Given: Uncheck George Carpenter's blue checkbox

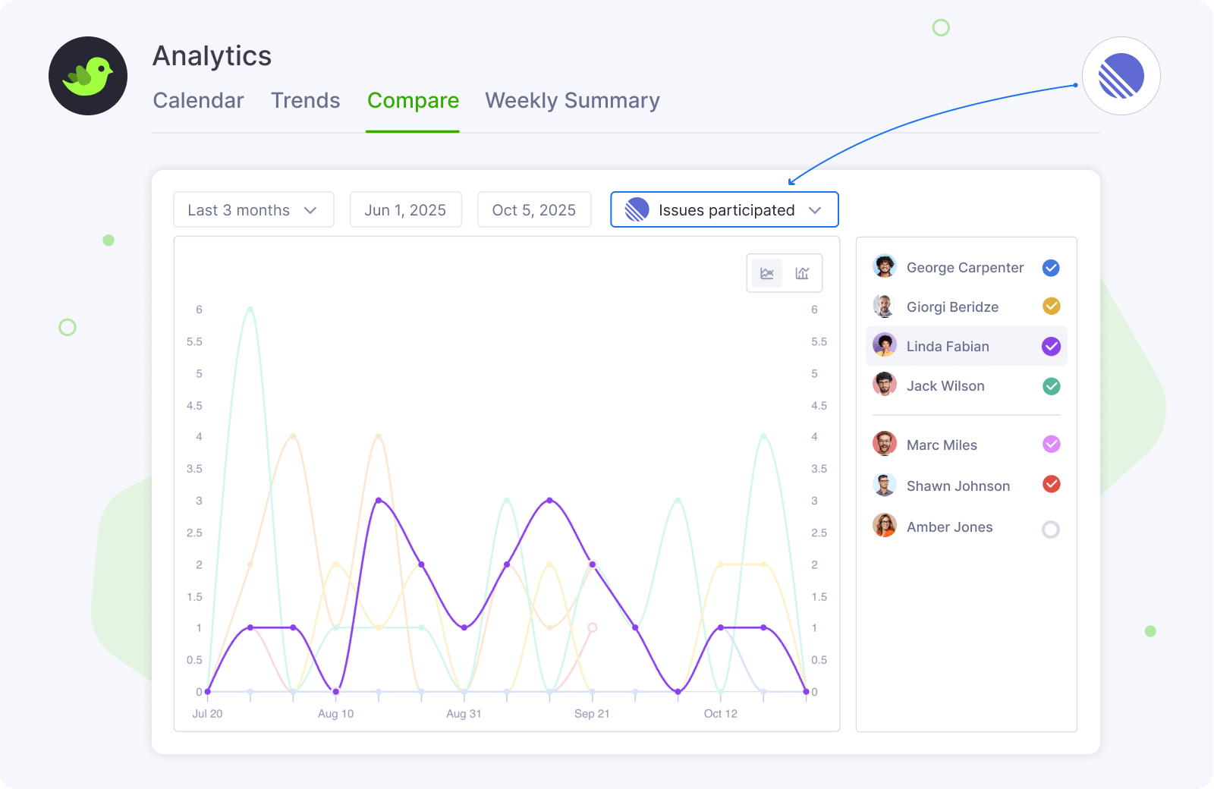Looking at the screenshot, I should coord(1051,268).
